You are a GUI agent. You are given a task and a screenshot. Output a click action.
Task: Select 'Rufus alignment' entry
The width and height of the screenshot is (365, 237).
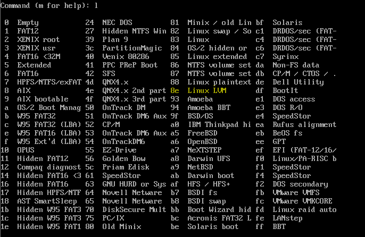click(x=304, y=125)
